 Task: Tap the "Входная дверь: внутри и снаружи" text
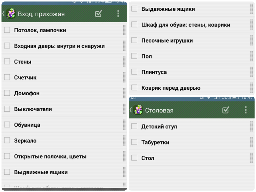(x=59, y=46)
